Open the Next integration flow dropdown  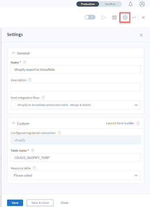[x=136, y=105]
